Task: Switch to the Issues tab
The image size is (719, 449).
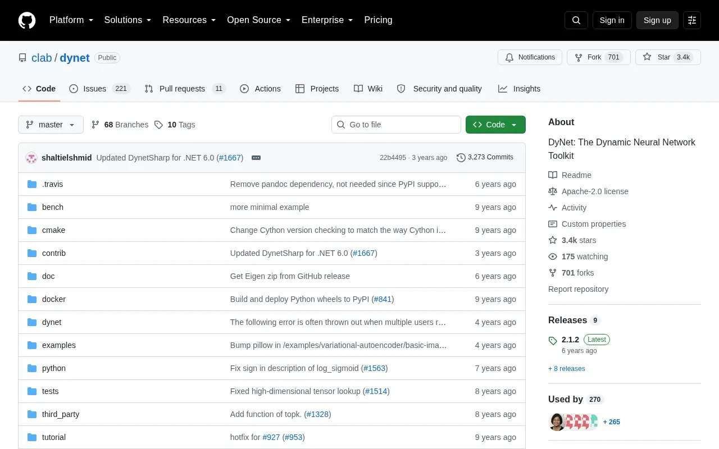Action: pyautogui.click(x=99, y=89)
